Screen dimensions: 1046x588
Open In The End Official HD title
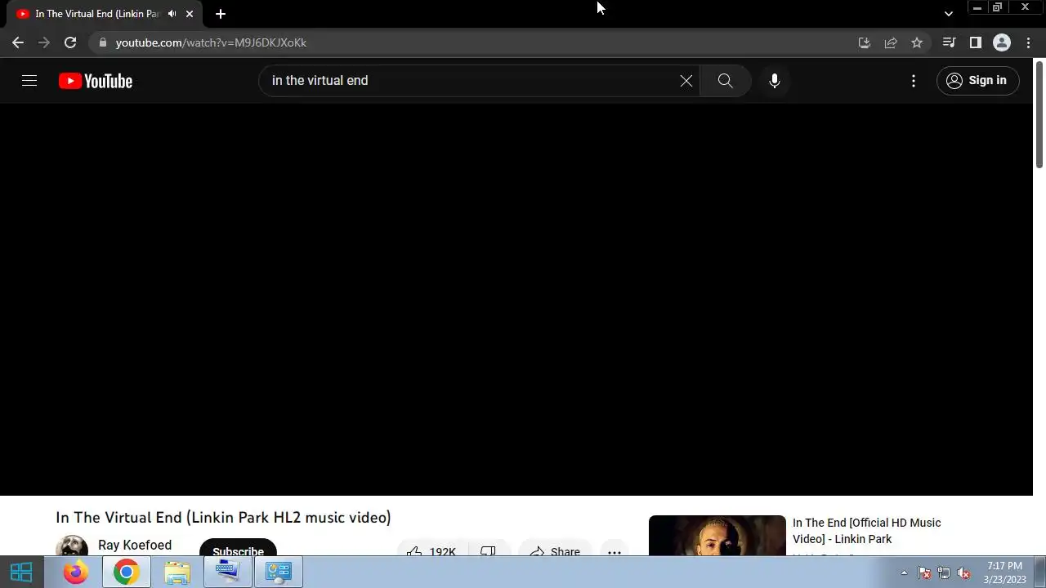pyautogui.click(x=867, y=531)
